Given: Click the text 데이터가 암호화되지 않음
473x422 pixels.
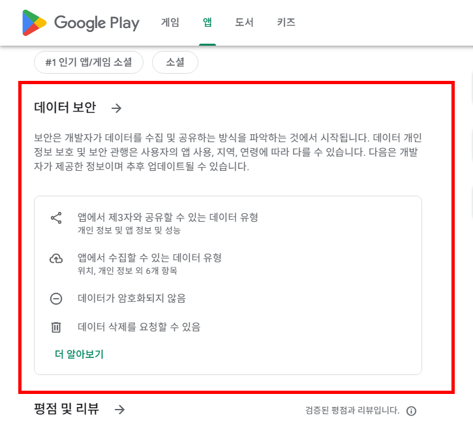Looking at the screenshot, I should point(132,298).
